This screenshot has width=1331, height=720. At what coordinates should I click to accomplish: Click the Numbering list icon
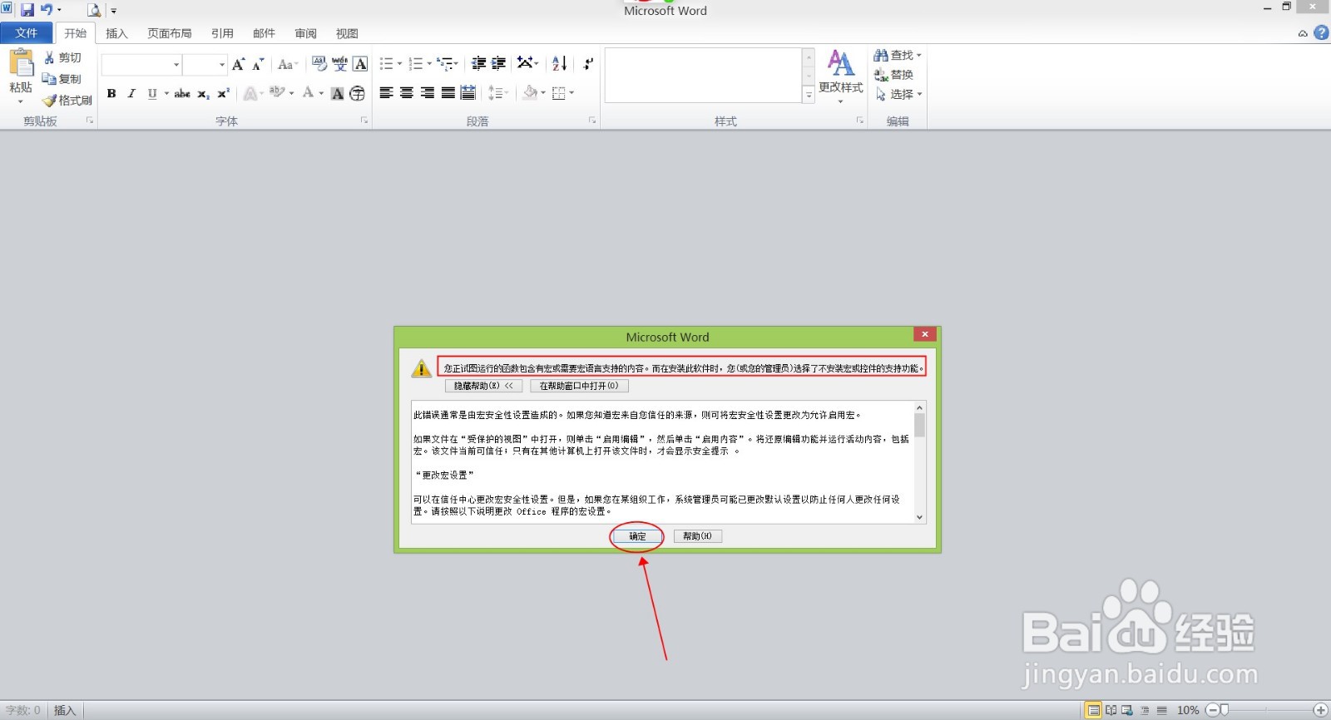(416, 63)
